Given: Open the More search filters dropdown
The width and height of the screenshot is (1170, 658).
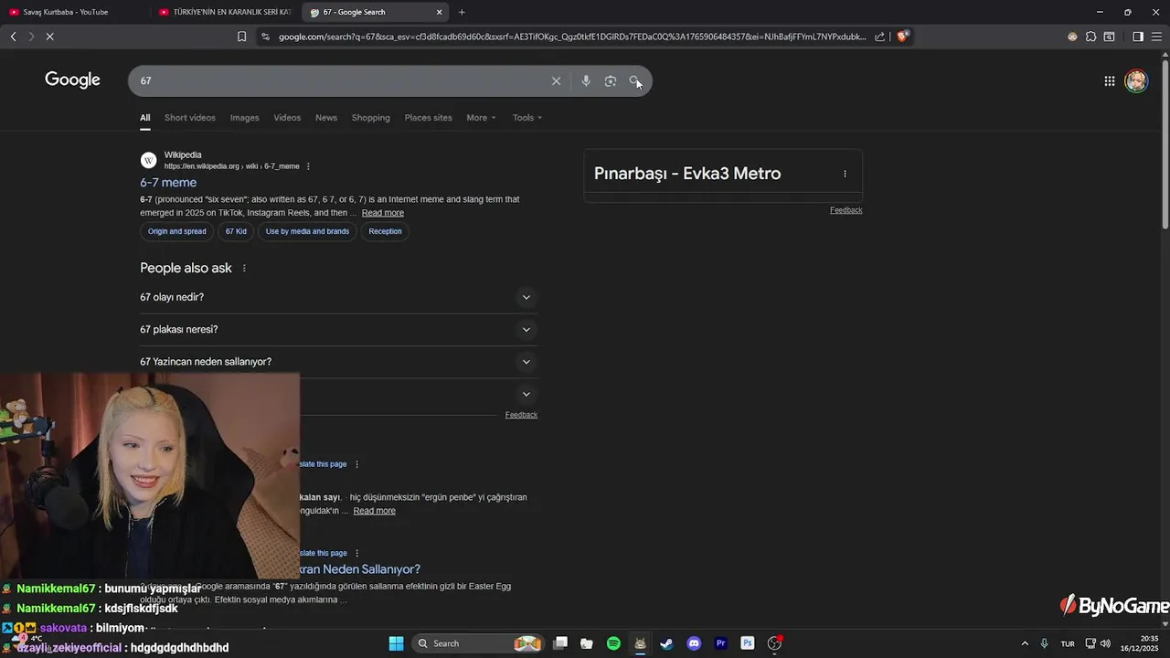Looking at the screenshot, I should (x=481, y=118).
